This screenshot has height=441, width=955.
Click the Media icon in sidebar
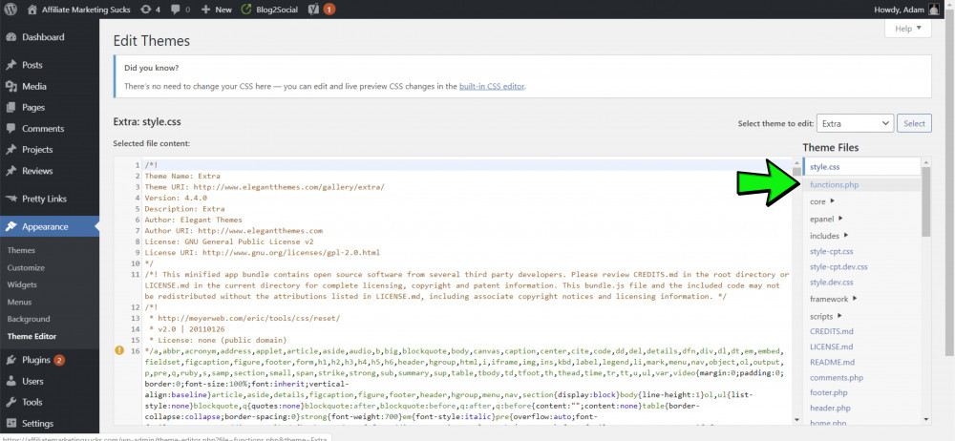(11, 87)
